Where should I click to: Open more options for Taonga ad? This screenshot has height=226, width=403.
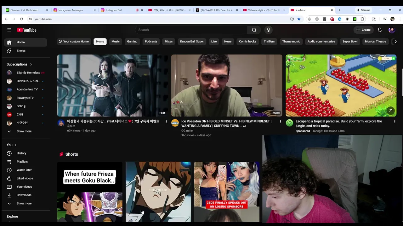395,121
